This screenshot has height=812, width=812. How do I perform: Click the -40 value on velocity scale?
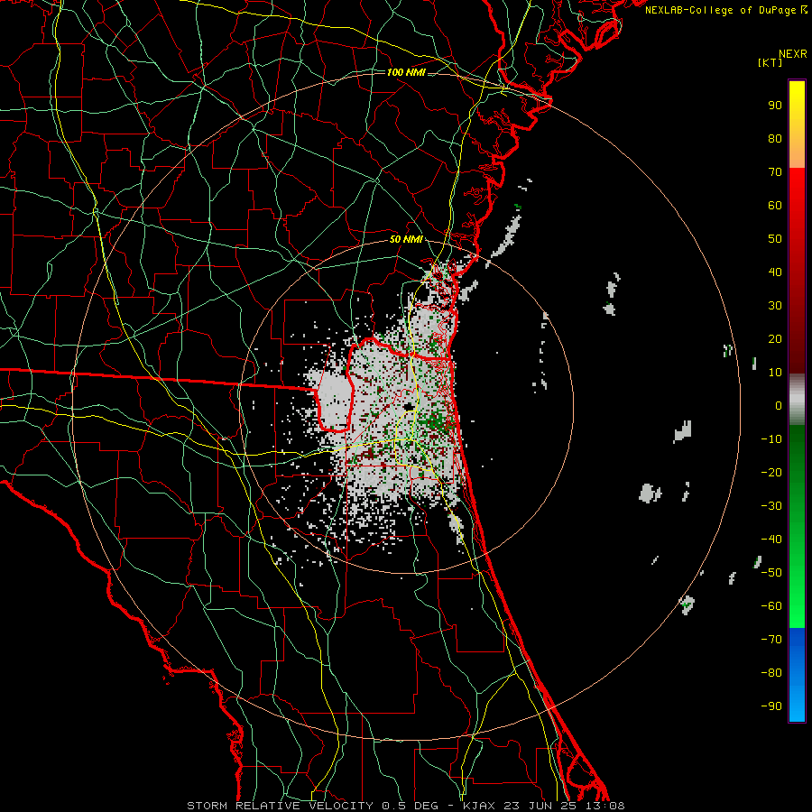point(771,540)
